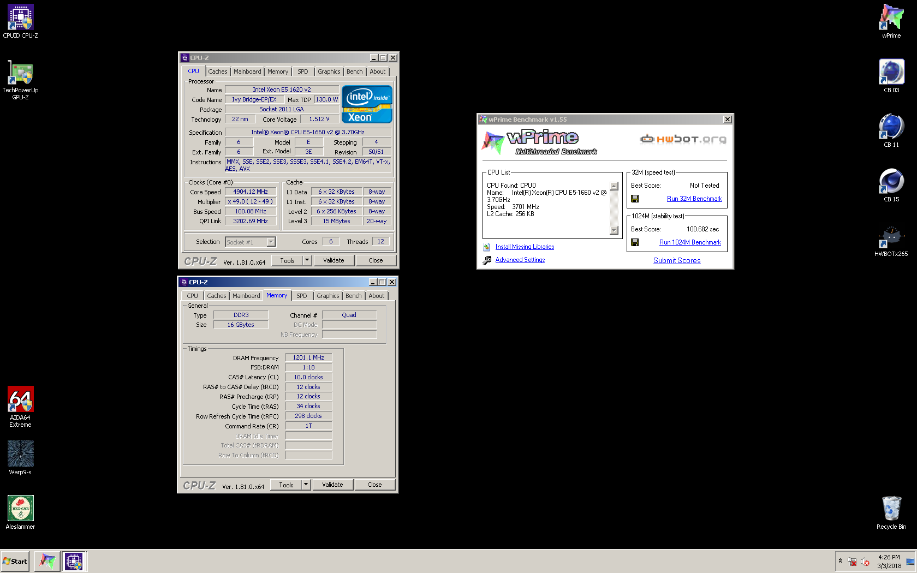Image resolution: width=917 pixels, height=573 pixels.
Task: Click the Submit Scores link
Action: 677,260
